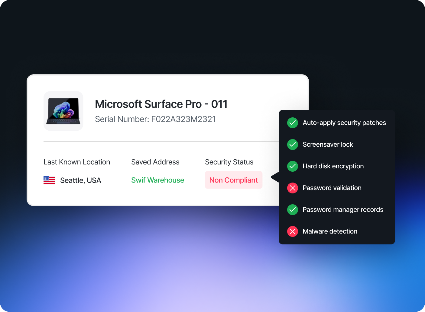Click the device title Microsoft Surface Pro - 011
The image size is (425, 312).
pos(161,104)
